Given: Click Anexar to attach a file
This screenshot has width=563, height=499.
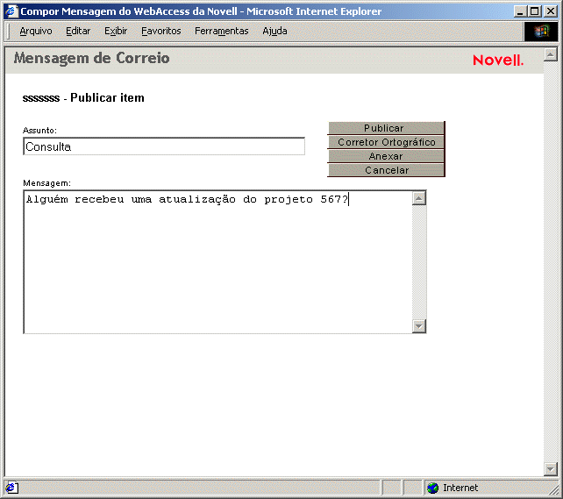Looking at the screenshot, I should pos(387,156).
